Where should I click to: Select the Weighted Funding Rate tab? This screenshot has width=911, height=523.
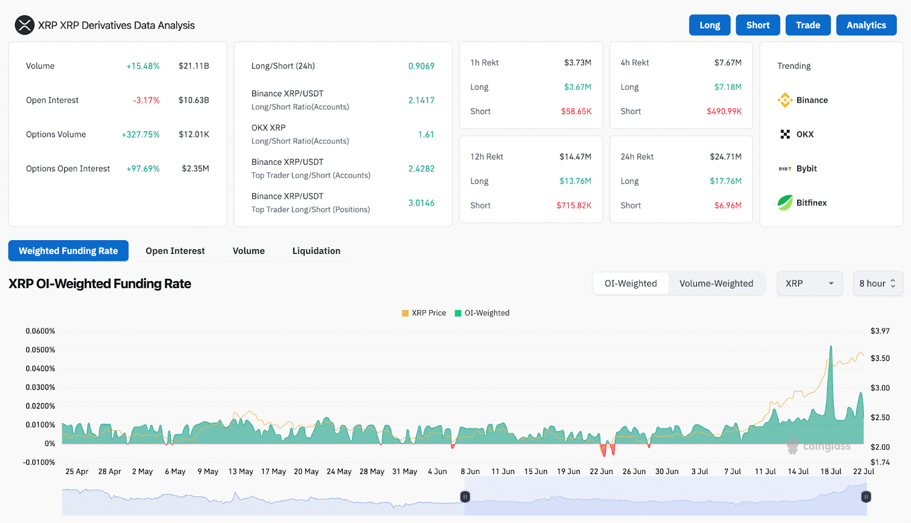[x=68, y=251]
